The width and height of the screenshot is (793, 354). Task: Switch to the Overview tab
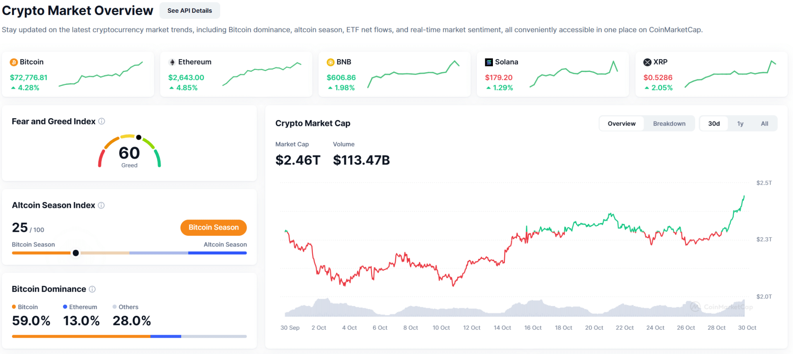click(x=621, y=124)
